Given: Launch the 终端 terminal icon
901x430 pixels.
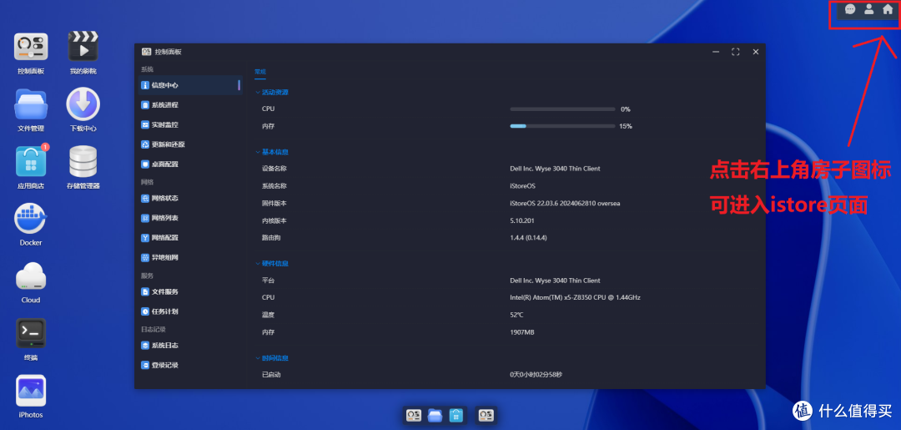Looking at the screenshot, I should click(31, 333).
